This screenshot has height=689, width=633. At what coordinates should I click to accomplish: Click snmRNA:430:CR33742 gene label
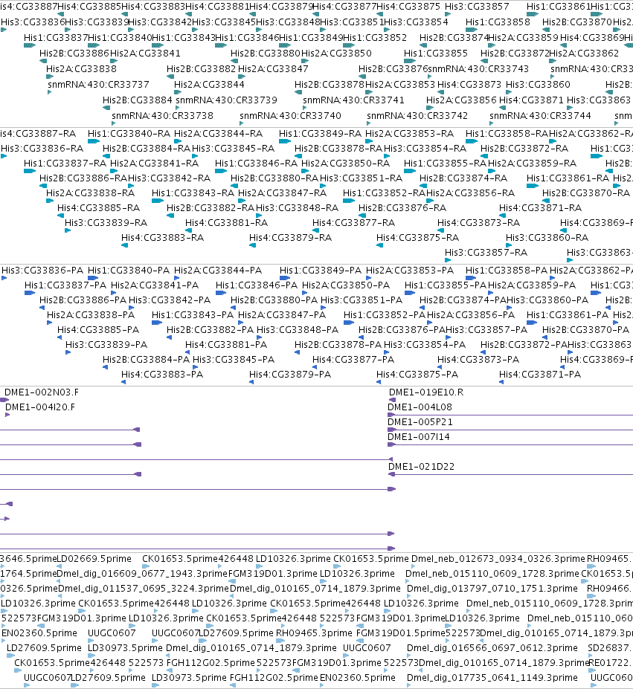coord(418,116)
